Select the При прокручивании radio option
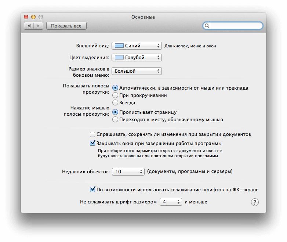This screenshot has width=287, height=242. pos(115,95)
